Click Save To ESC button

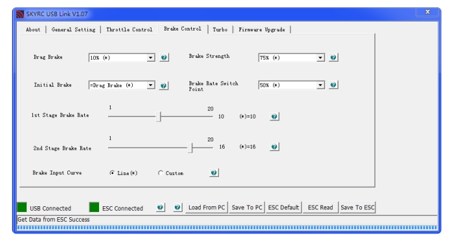point(357,208)
